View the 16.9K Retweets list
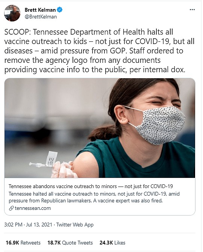203x252 pixels. pos(23,243)
